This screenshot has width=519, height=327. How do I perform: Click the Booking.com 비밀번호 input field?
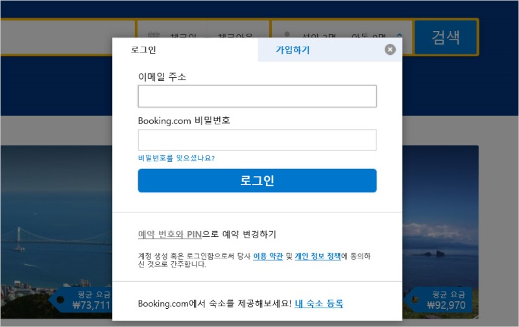click(x=257, y=140)
